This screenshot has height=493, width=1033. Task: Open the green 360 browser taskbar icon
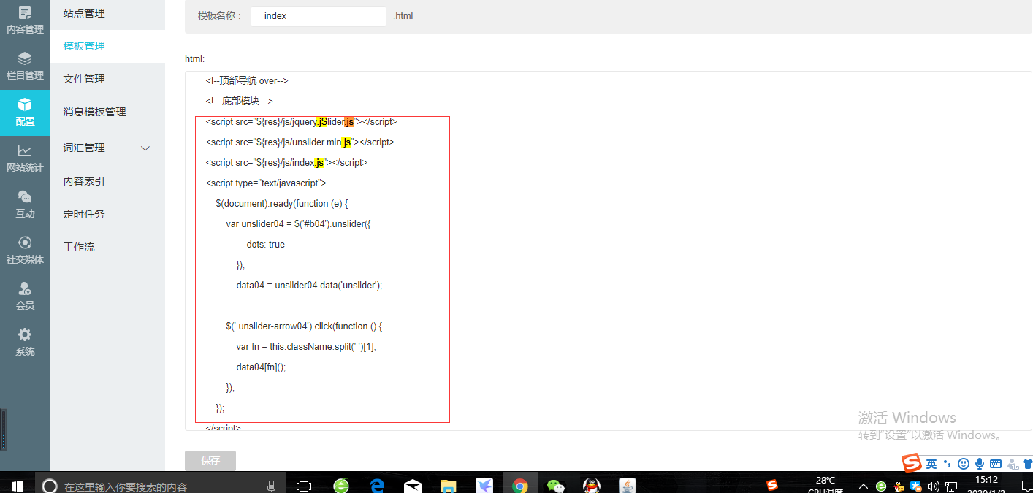coord(341,486)
